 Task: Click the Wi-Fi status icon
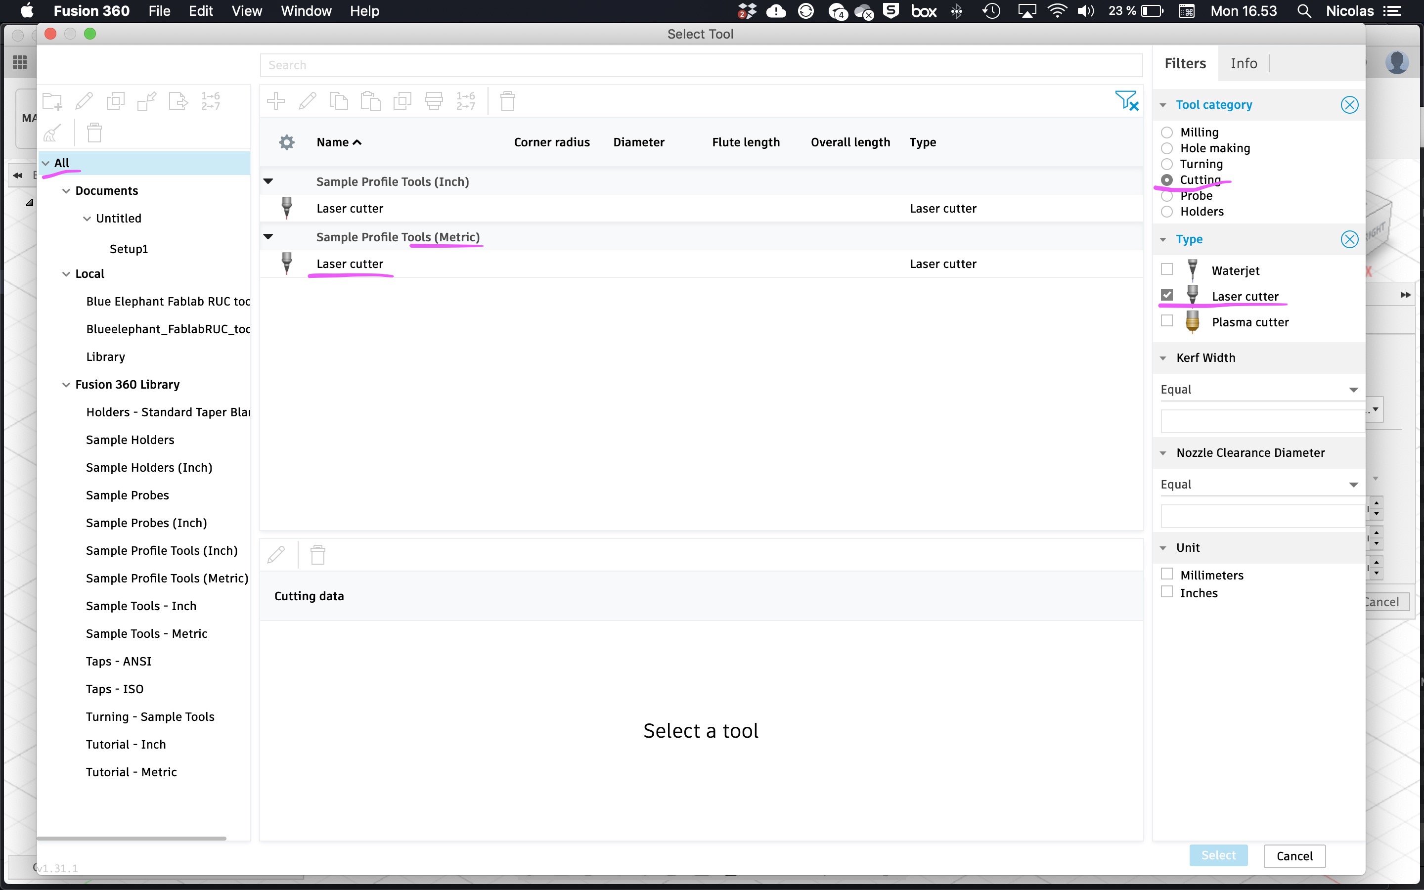1058,11
